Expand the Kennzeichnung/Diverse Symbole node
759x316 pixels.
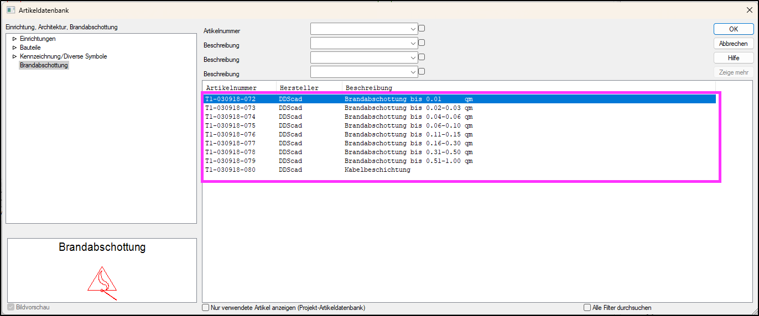point(14,56)
